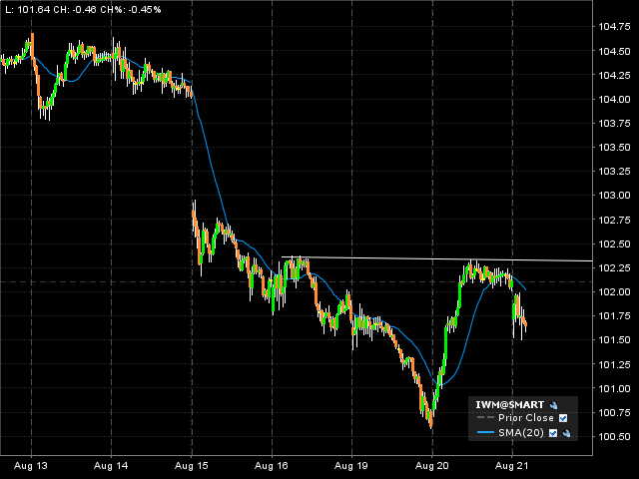The width and height of the screenshot is (639, 479).
Task: Click the 103.00 price axis label
Action: 614,196
